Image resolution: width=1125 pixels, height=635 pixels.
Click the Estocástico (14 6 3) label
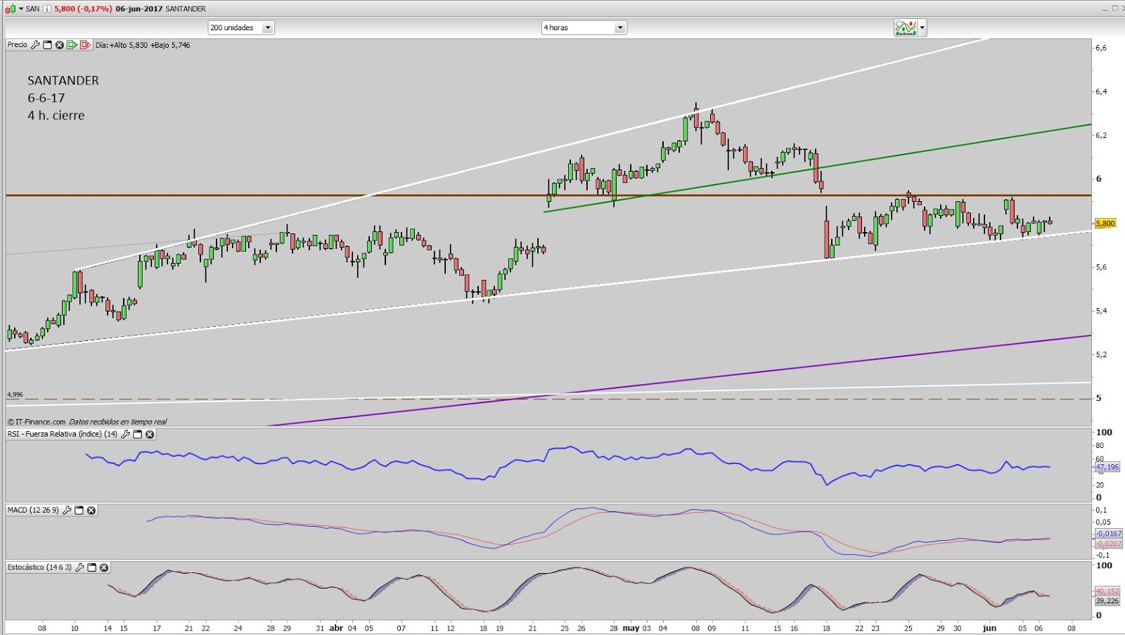pyautogui.click(x=39, y=567)
